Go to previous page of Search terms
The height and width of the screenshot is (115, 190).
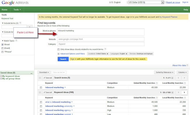coord(178,78)
